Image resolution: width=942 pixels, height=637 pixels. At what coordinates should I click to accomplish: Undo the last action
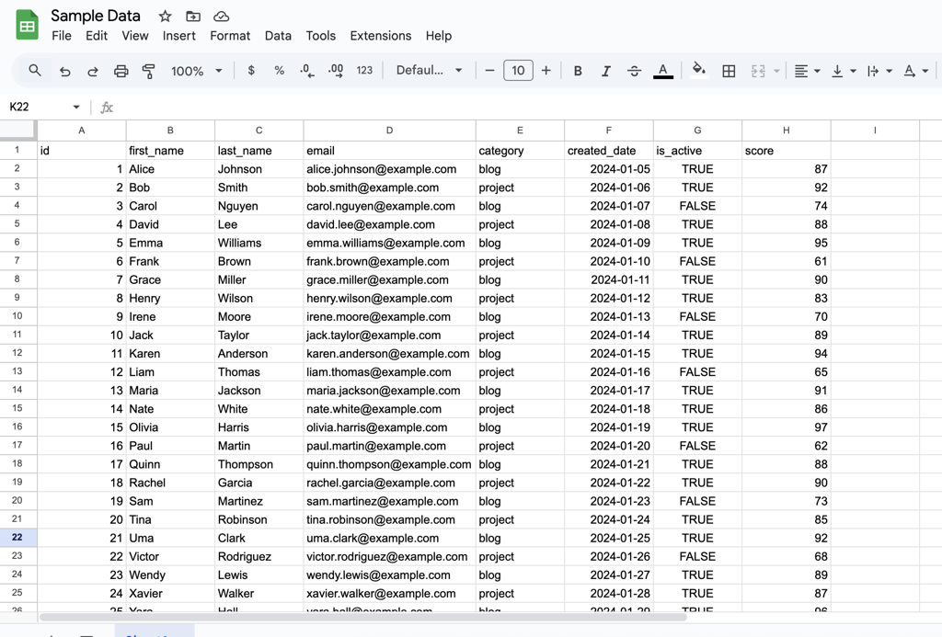[x=64, y=70]
